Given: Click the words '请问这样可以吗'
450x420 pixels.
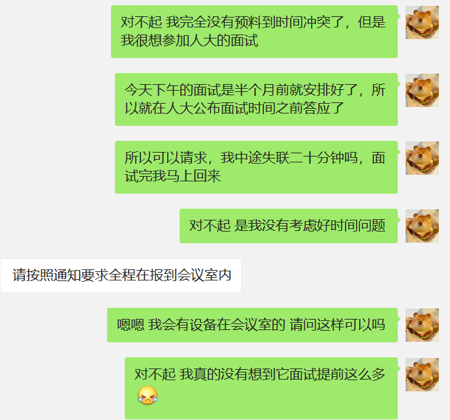Looking at the screenshot, I should (x=337, y=325).
